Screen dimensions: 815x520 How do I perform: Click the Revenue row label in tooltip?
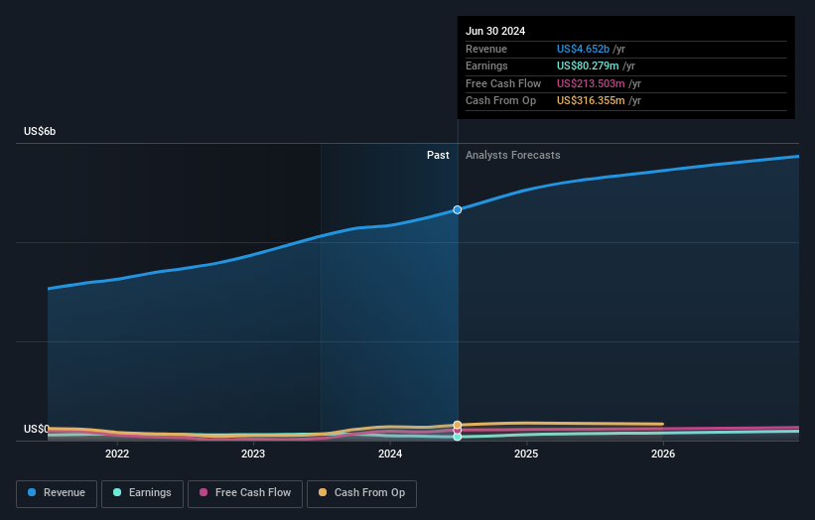[486, 49]
